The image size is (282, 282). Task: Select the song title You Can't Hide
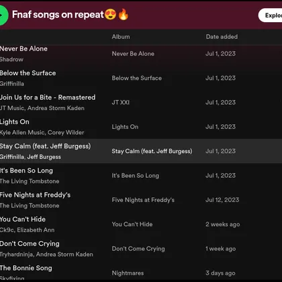pyautogui.click(x=23, y=220)
